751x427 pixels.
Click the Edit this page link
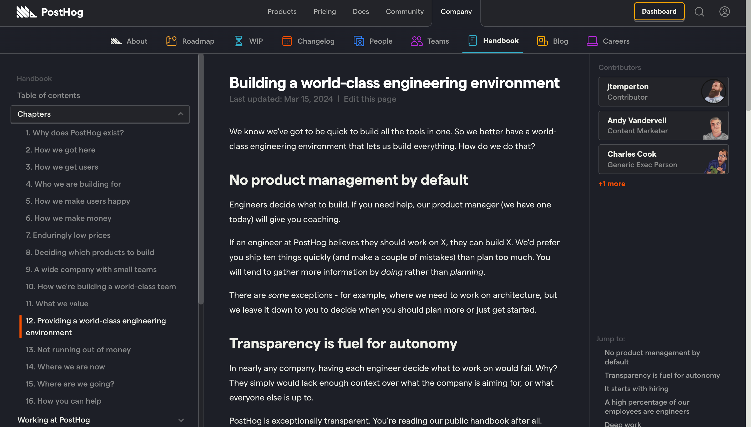[370, 99]
